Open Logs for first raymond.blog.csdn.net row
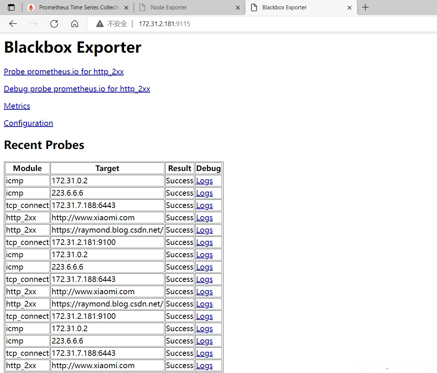This screenshot has height=373, width=437. [204, 230]
